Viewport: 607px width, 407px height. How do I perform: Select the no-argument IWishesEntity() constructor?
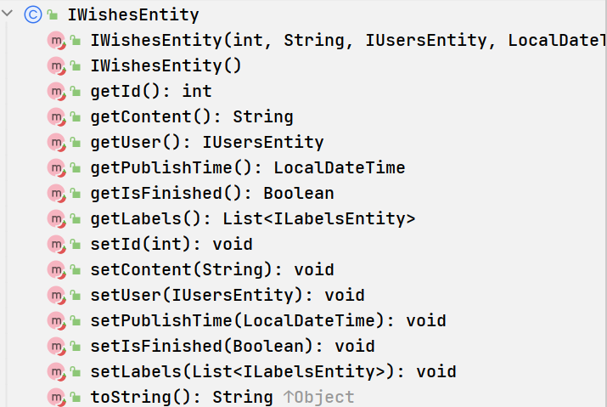click(x=166, y=66)
